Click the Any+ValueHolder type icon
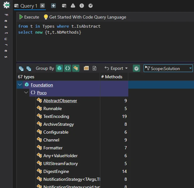This screenshot has width=194, height=188. tap(39, 155)
